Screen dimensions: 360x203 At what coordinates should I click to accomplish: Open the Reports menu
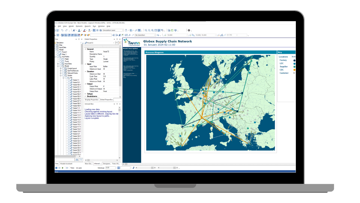88,26
